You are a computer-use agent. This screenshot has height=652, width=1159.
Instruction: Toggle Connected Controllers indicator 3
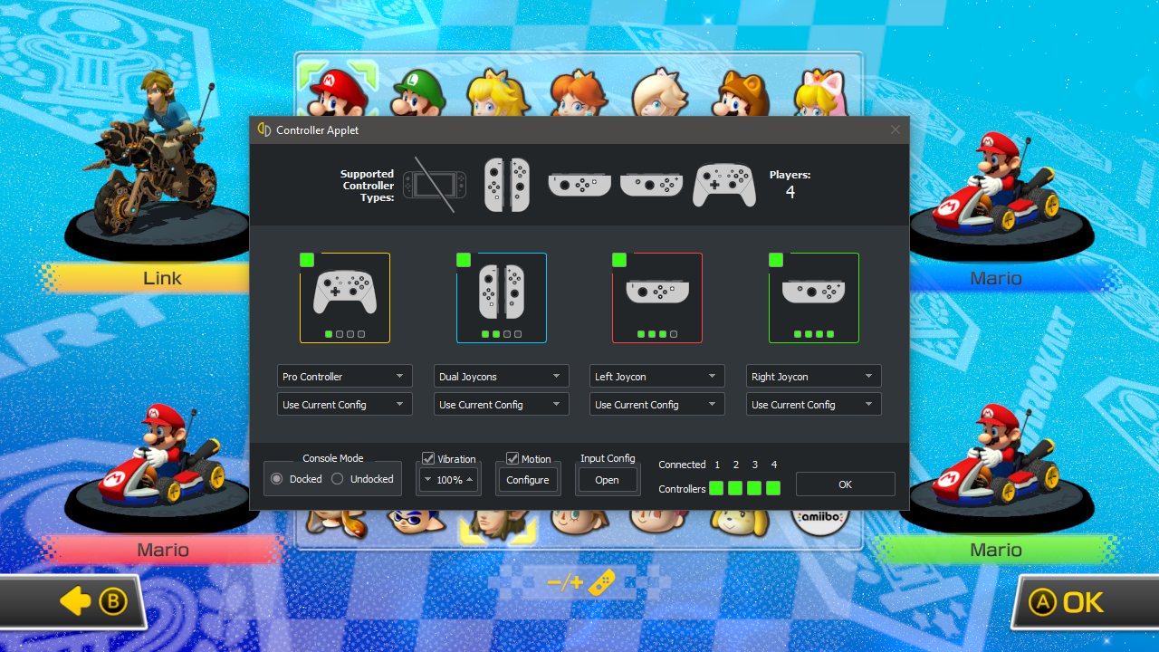pos(754,488)
